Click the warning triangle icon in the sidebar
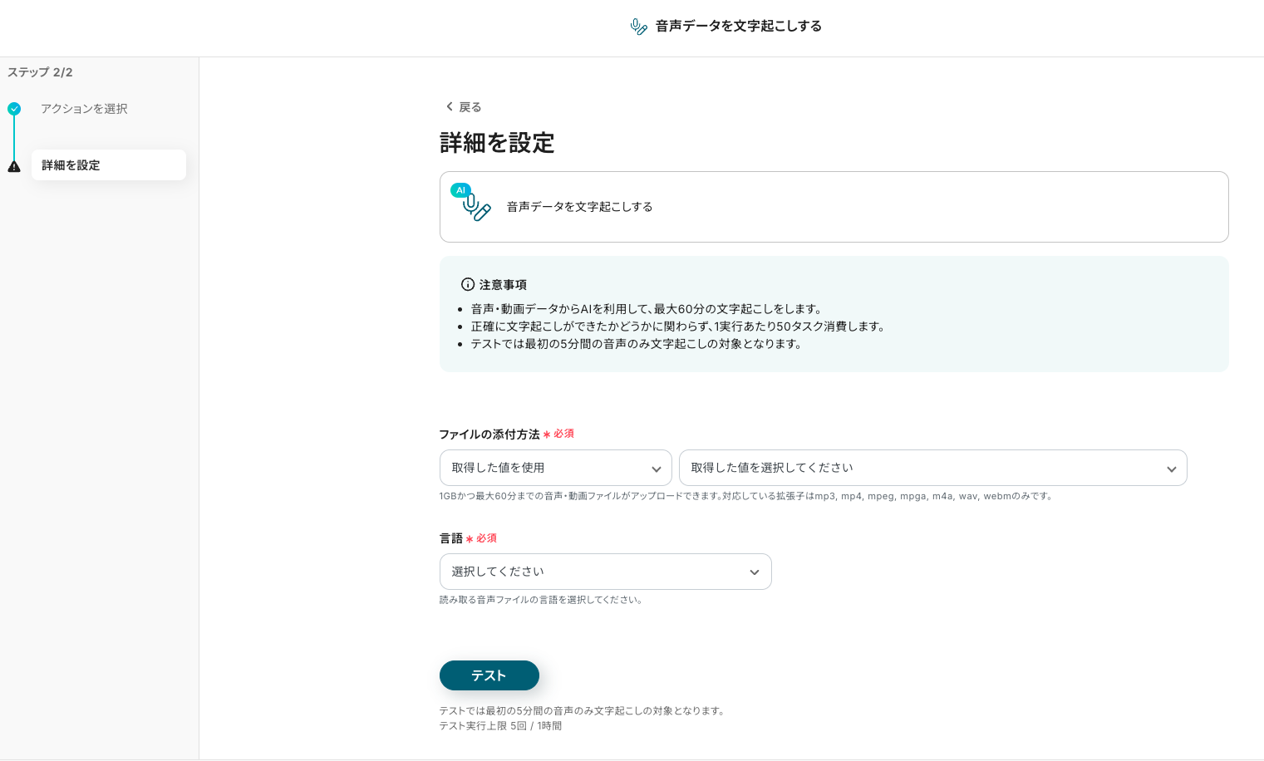The height and width of the screenshot is (761, 1264). click(14, 166)
